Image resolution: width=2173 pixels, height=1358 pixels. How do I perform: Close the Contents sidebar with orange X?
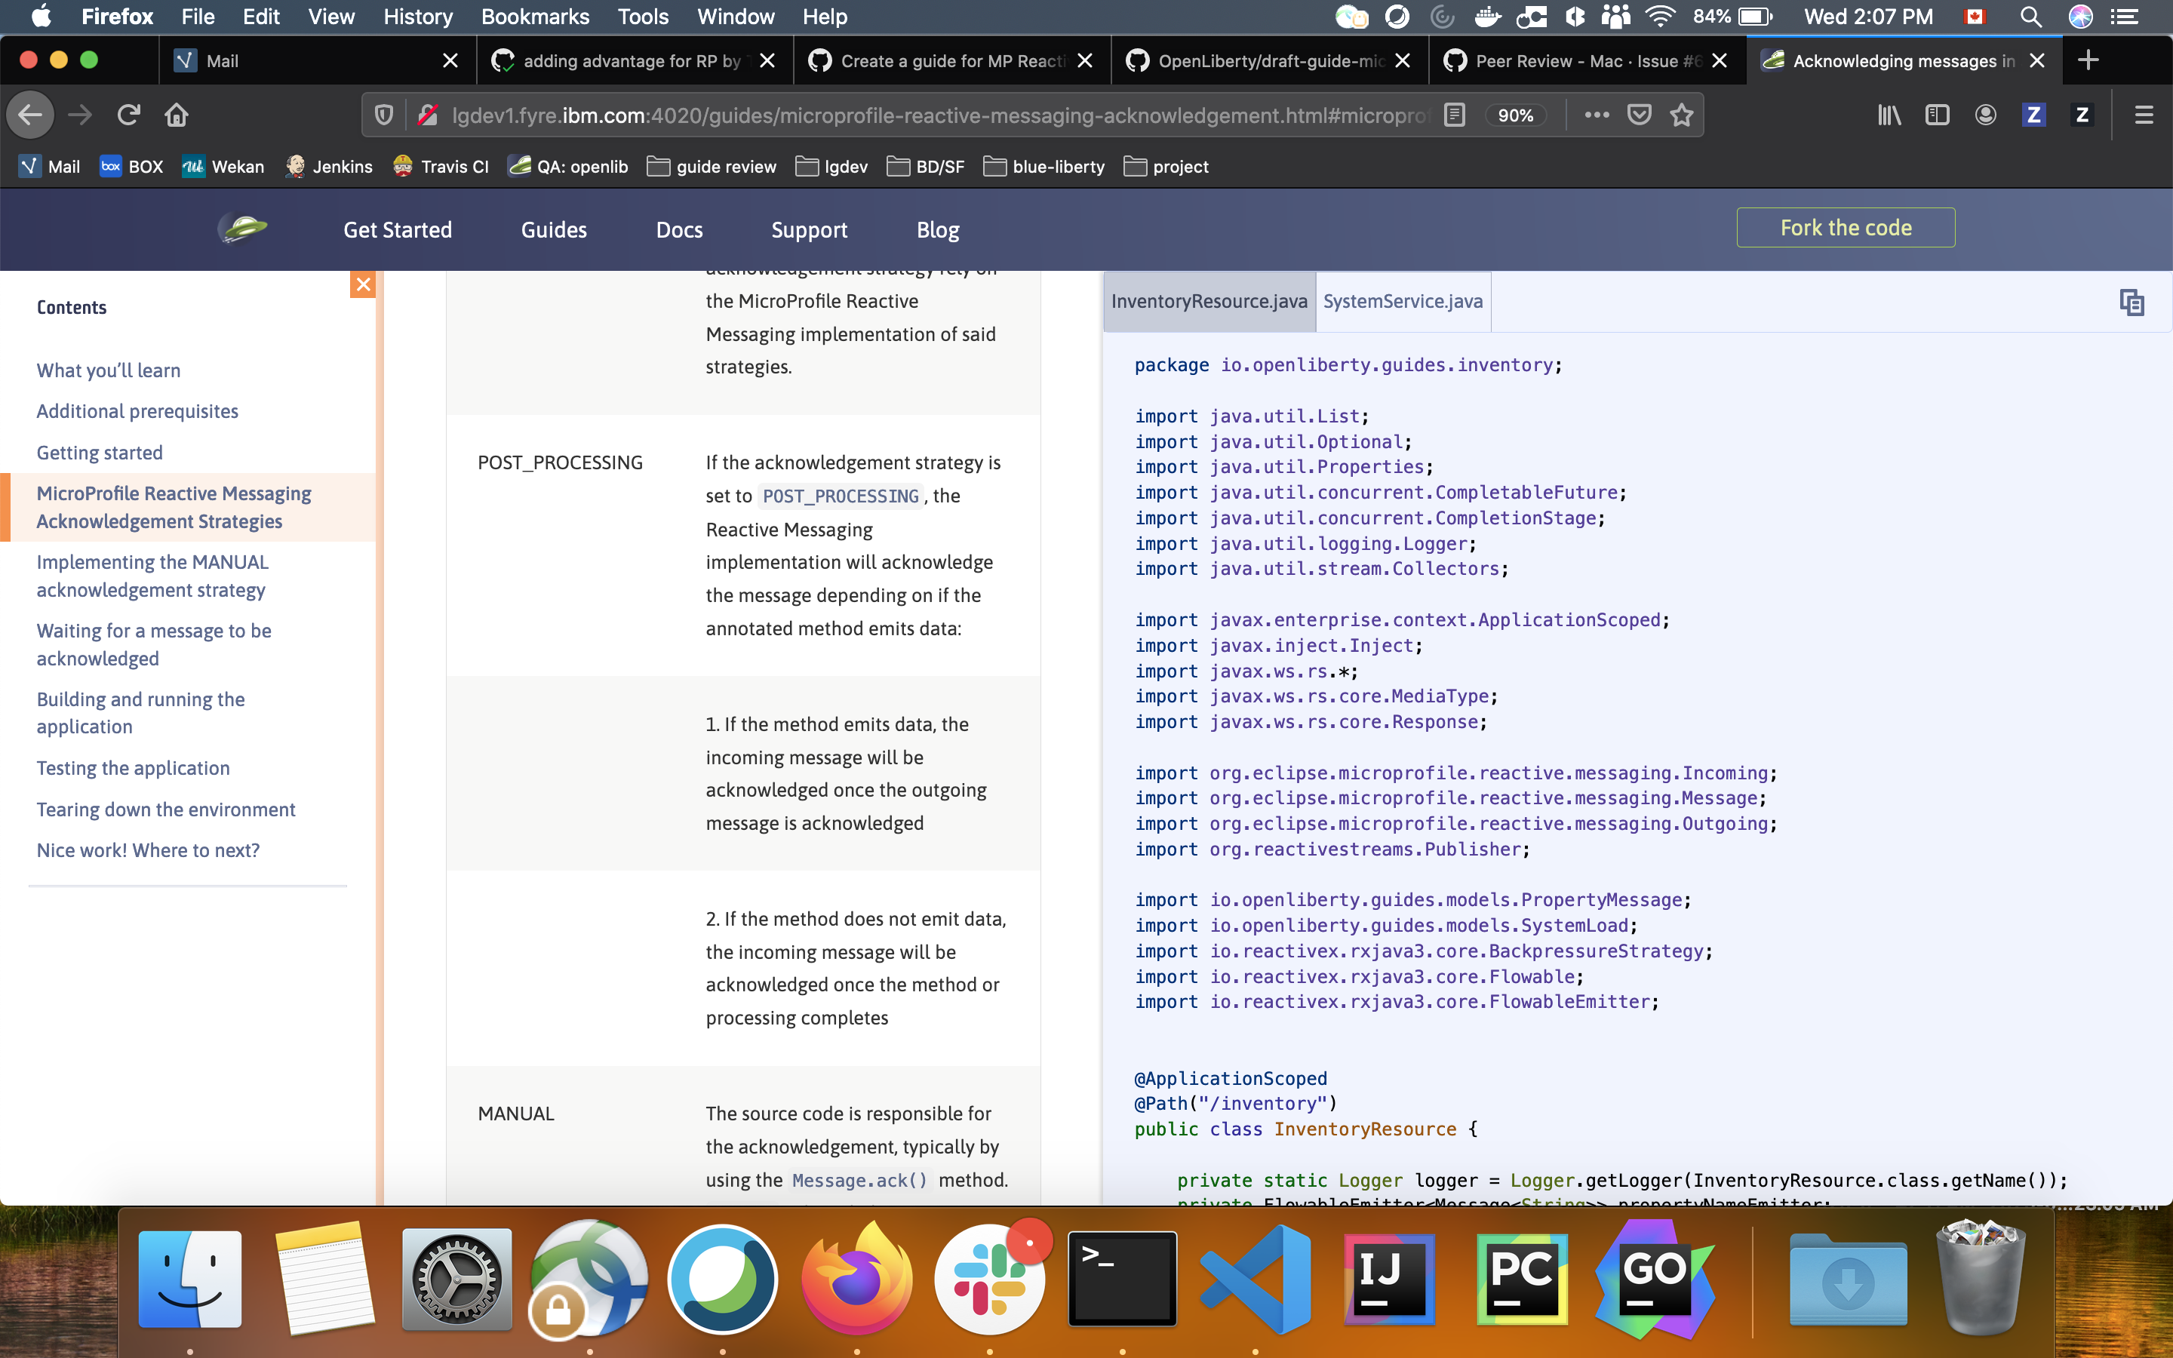[x=363, y=284]
